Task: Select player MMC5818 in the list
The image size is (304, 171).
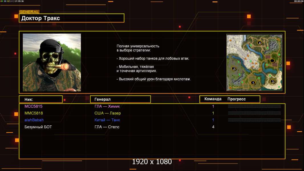Action: pyautogui.click(x=34, y=113)
